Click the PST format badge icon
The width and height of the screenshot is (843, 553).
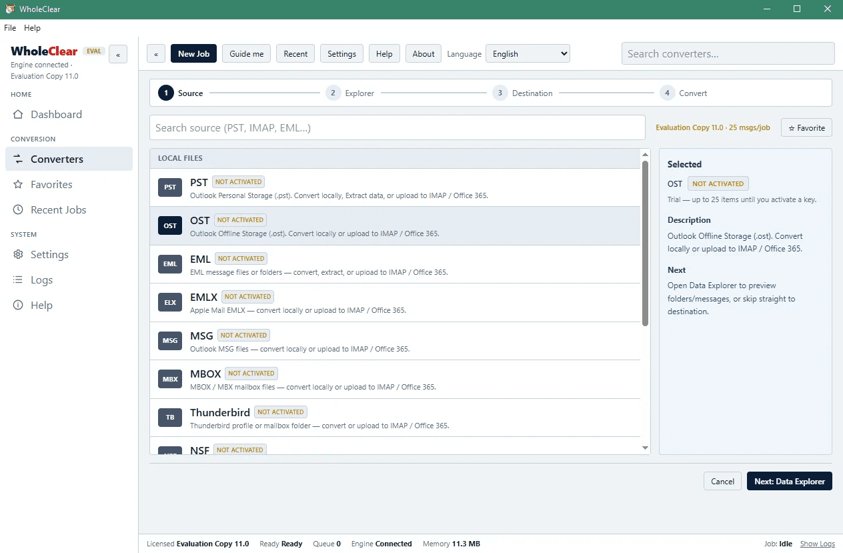coord(170,187)
